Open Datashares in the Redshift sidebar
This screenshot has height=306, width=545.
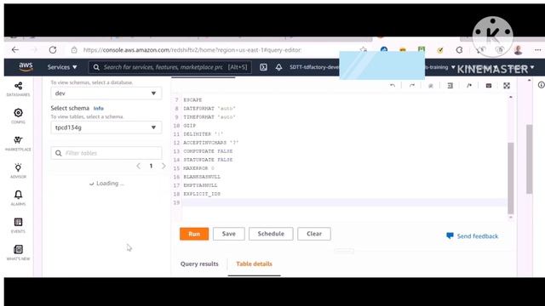point(18,88)
